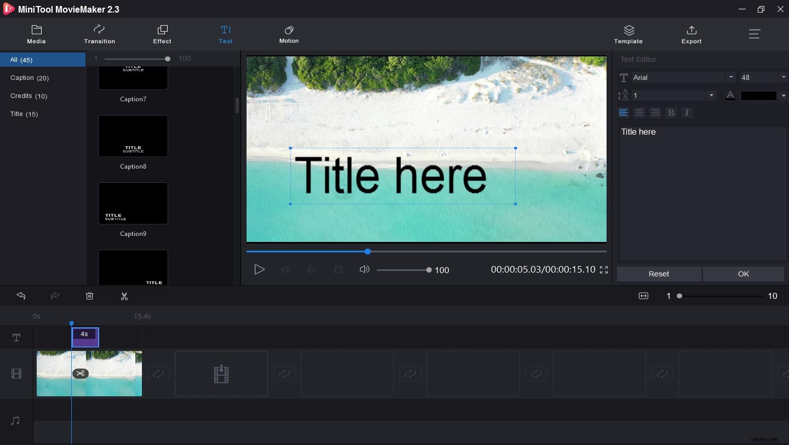Adjust the timeline zoom slider
The image size is (789, 445).
[679, 296]
